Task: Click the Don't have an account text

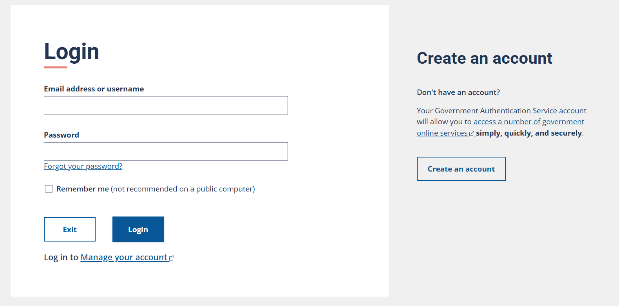Action: [x=458, y=93]
